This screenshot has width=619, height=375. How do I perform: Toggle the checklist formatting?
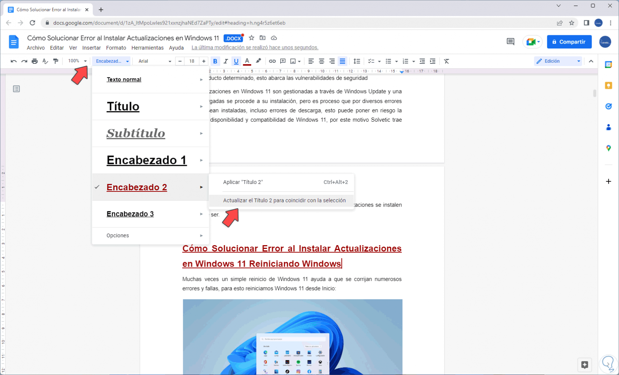(x=371, y=61)
